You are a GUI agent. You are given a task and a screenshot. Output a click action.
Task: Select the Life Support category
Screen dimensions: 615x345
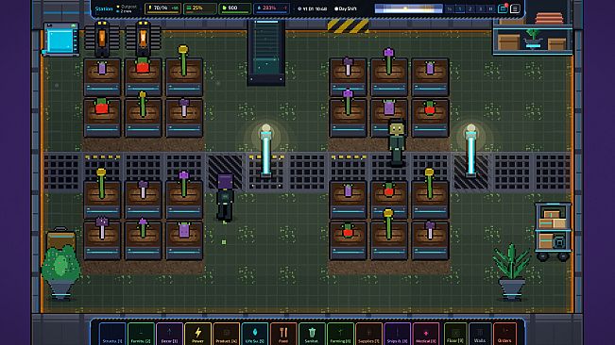255,334
